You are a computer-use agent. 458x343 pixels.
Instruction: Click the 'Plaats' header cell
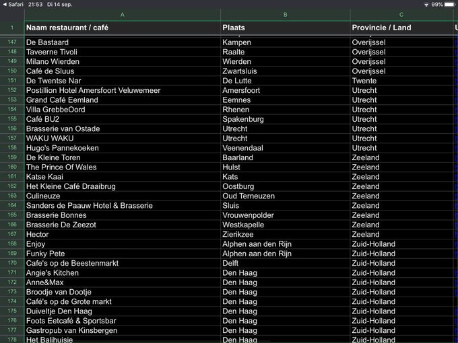pos(285,28)
